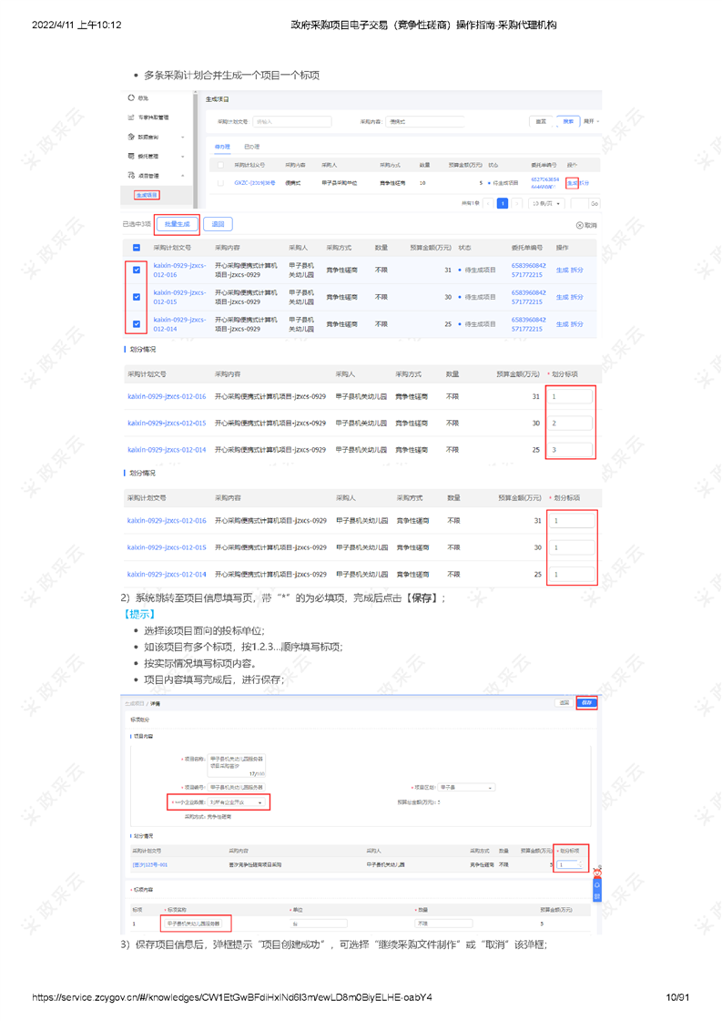Uncheck the row kaixin-0929-jzxcs-012-016 checkbox

137,270
